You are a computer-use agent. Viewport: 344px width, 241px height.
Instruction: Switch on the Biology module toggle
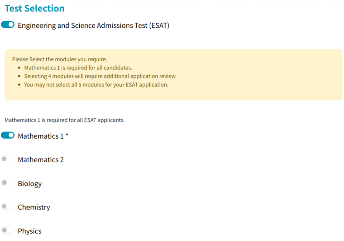click(8, 183)
